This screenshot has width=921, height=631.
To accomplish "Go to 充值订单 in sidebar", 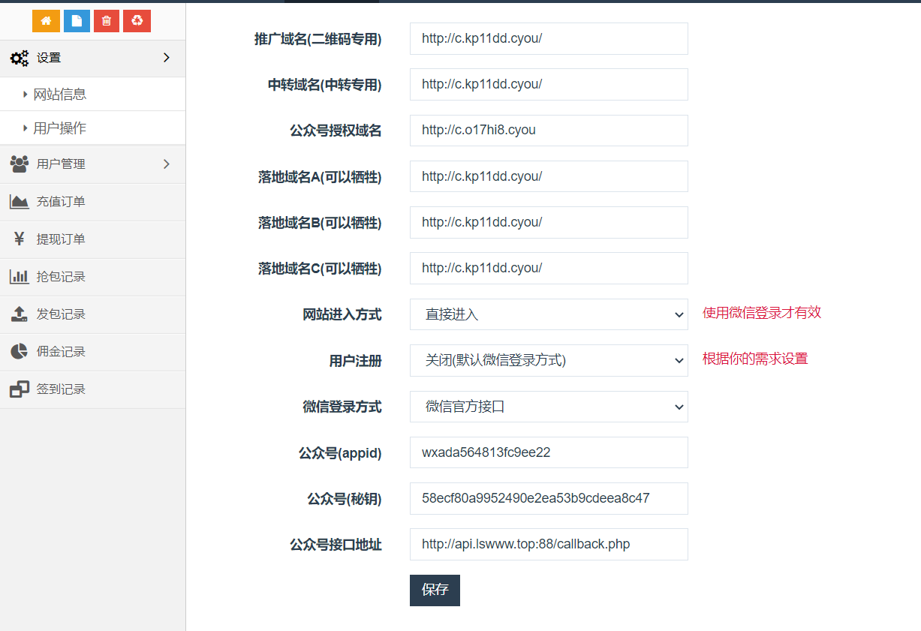I will pyautogui.click(x=93, y=202).
